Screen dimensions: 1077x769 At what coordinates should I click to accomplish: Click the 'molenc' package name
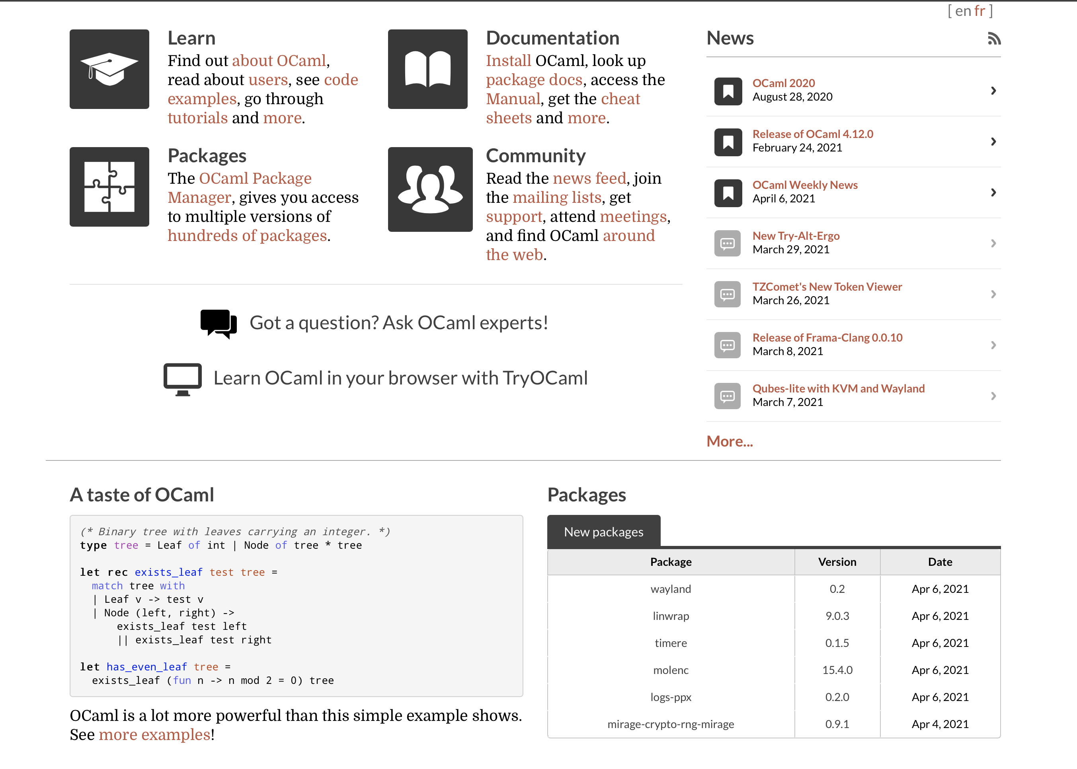[671, 670]
